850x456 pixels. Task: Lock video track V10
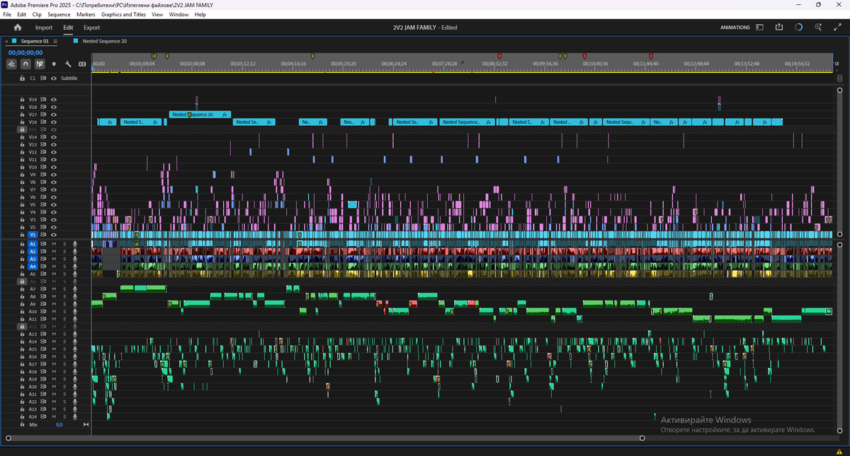[22, 167]
